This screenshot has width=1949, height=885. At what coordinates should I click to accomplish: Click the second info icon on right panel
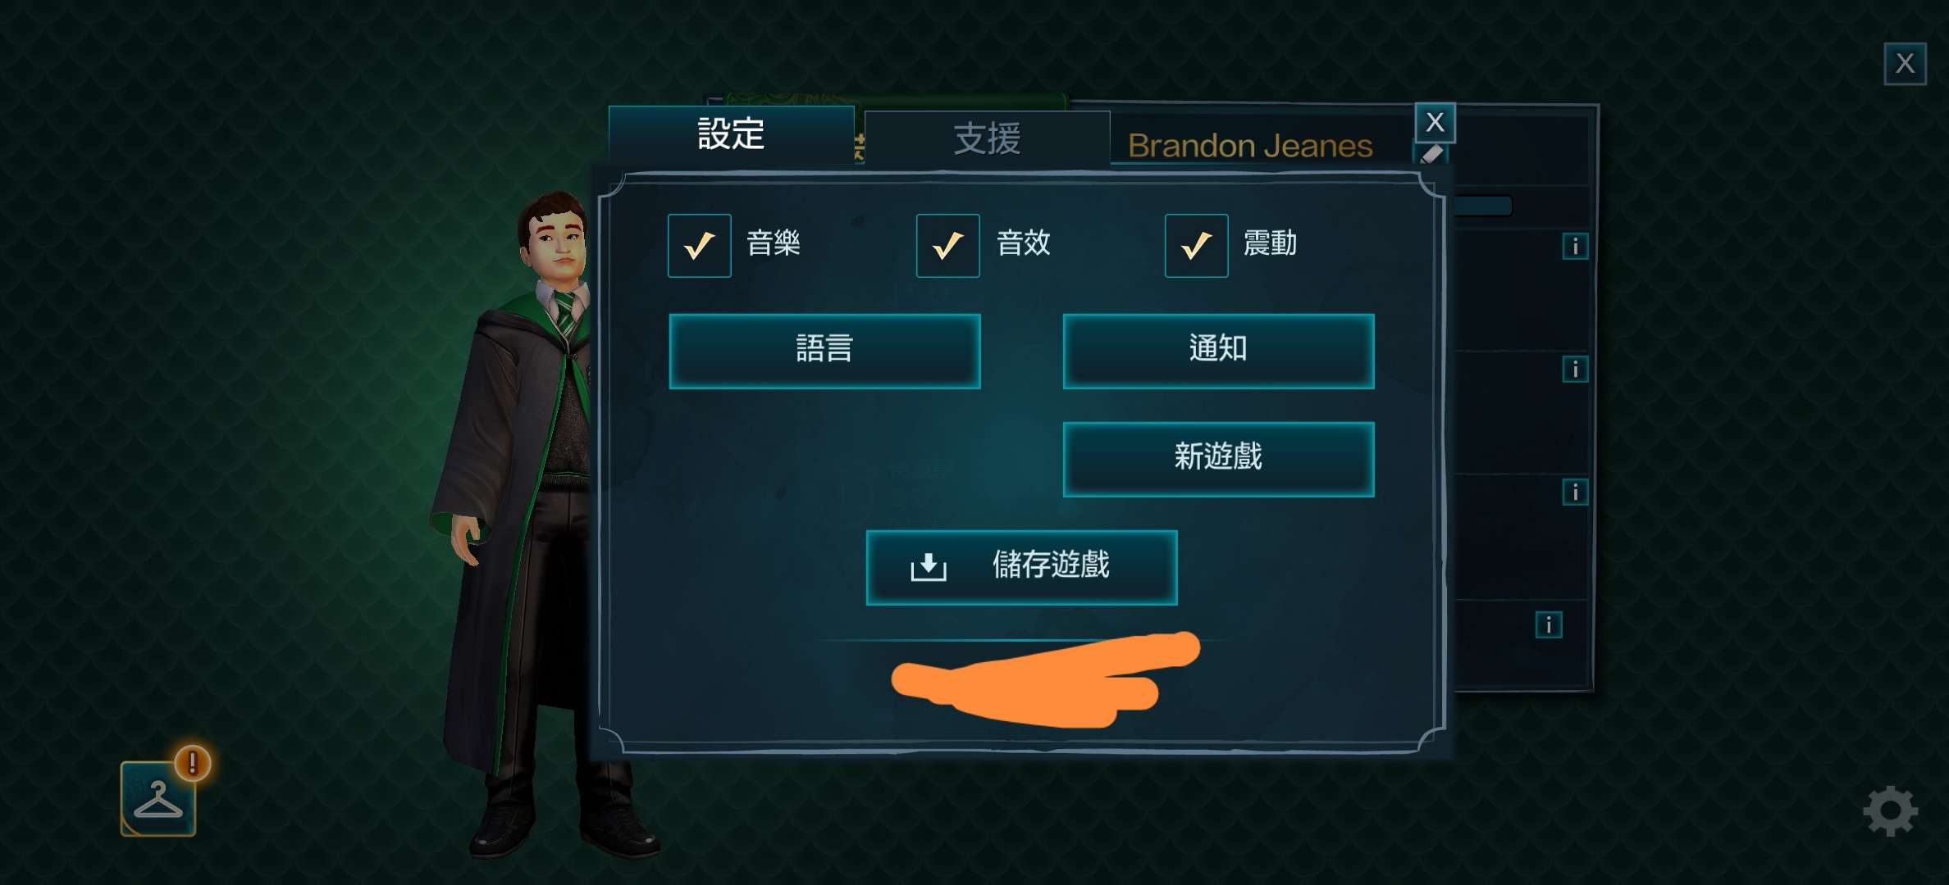tap(1575, 370)
